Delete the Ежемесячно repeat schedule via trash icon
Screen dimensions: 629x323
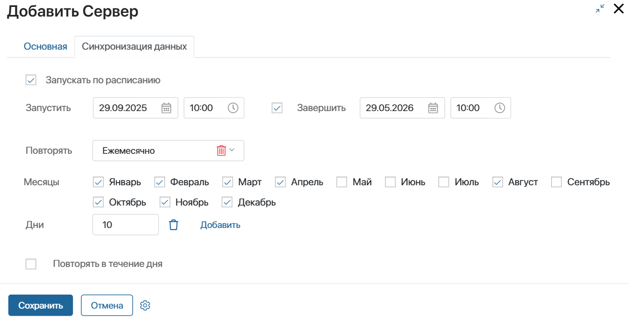pyautogui.click(x=220, y=150)
